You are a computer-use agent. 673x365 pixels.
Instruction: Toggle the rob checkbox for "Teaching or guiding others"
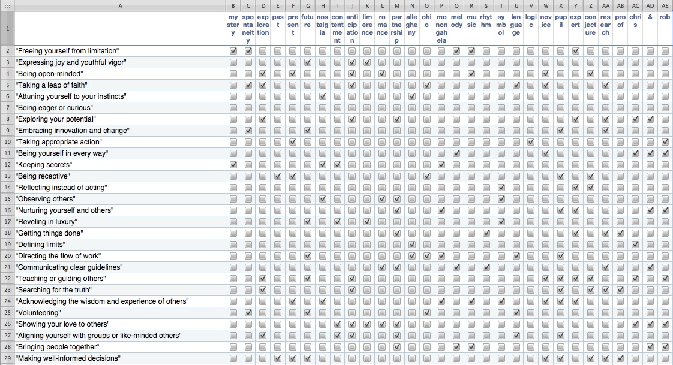(x=665, y=279)
